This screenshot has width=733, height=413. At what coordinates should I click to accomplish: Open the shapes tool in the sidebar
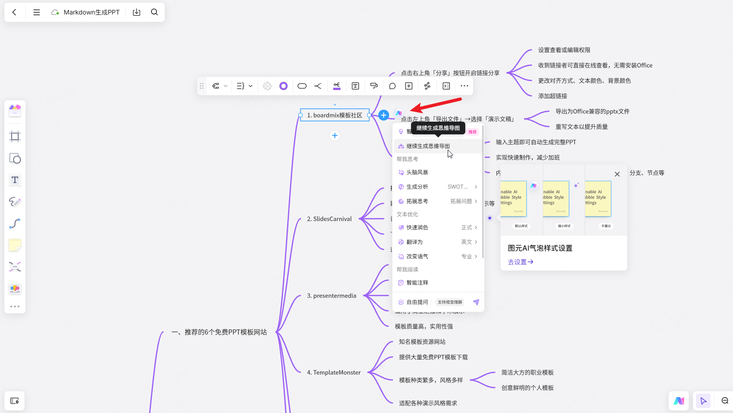[15, 159]
